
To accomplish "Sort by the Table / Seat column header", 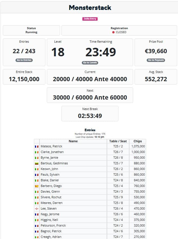I will pyautogui.click(x=118, y=141).
